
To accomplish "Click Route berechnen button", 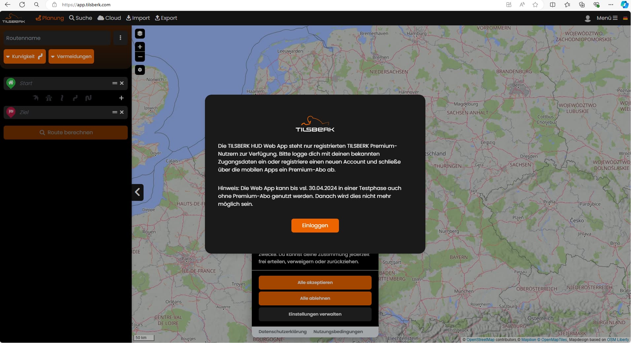I will pyautogui.click(x=66, y=132).
